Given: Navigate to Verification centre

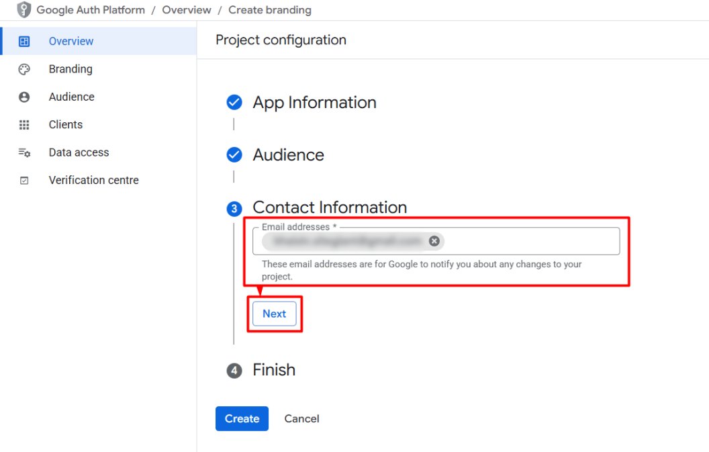Looking at the screenshot, I should point(99,180).
